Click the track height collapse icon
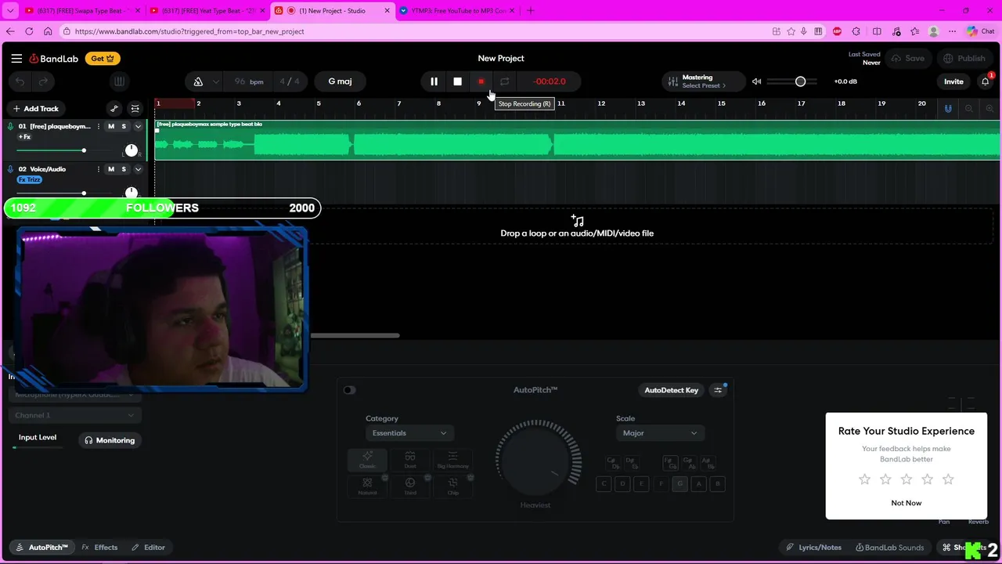The width and height of the screenshot is (1002, 564). tap(135, 109)
